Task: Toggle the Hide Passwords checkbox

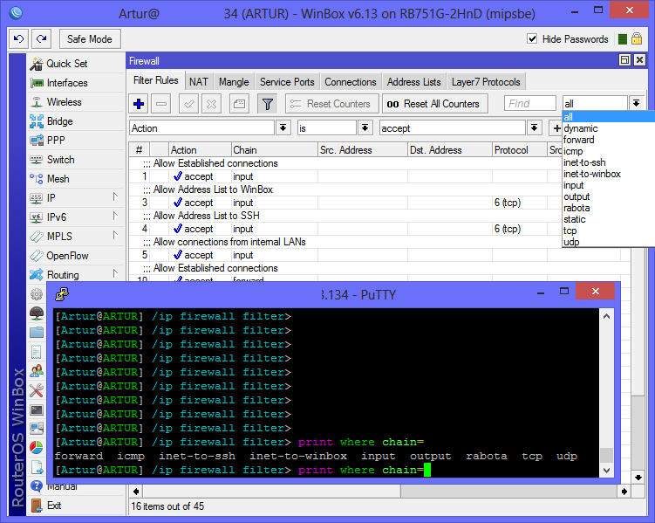Action: (532, 39)
